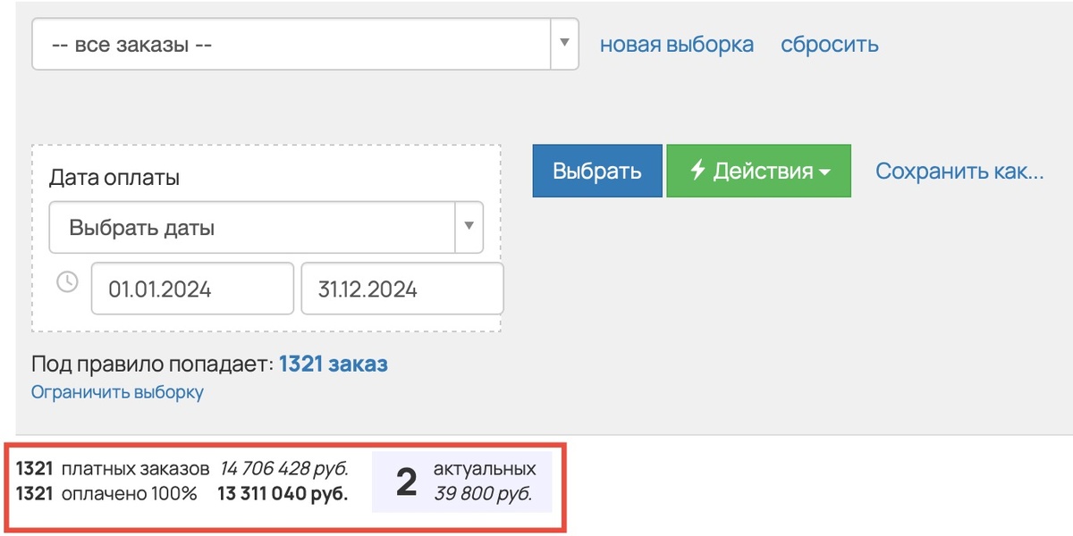The height and width of the screenshot is (536, 1073).
Task: Expand the Действия actions menu
Action: point(759,171)
